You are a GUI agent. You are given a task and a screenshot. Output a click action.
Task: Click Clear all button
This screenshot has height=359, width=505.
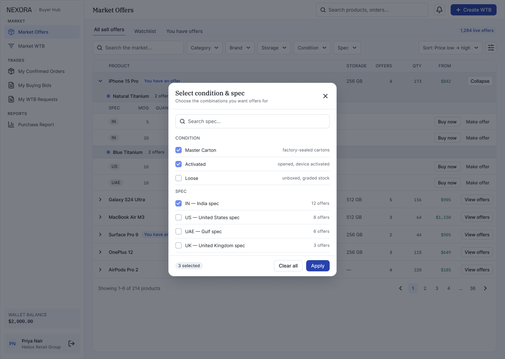pyautogui.click(x=288, y=266)
